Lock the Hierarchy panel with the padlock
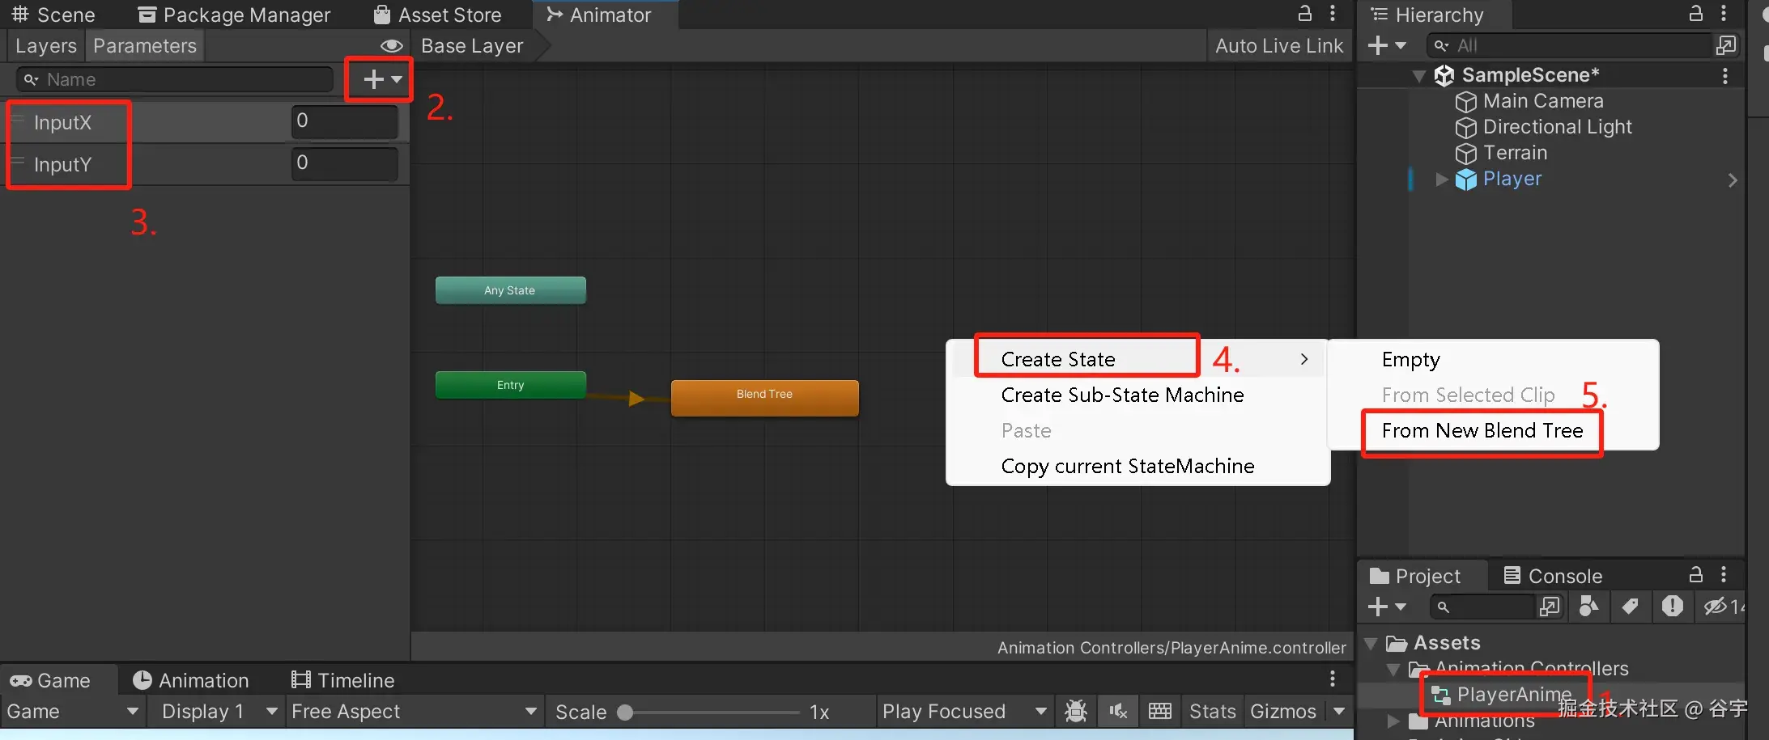Screen dimensions: 1769x740 (x=1696, y=13)
